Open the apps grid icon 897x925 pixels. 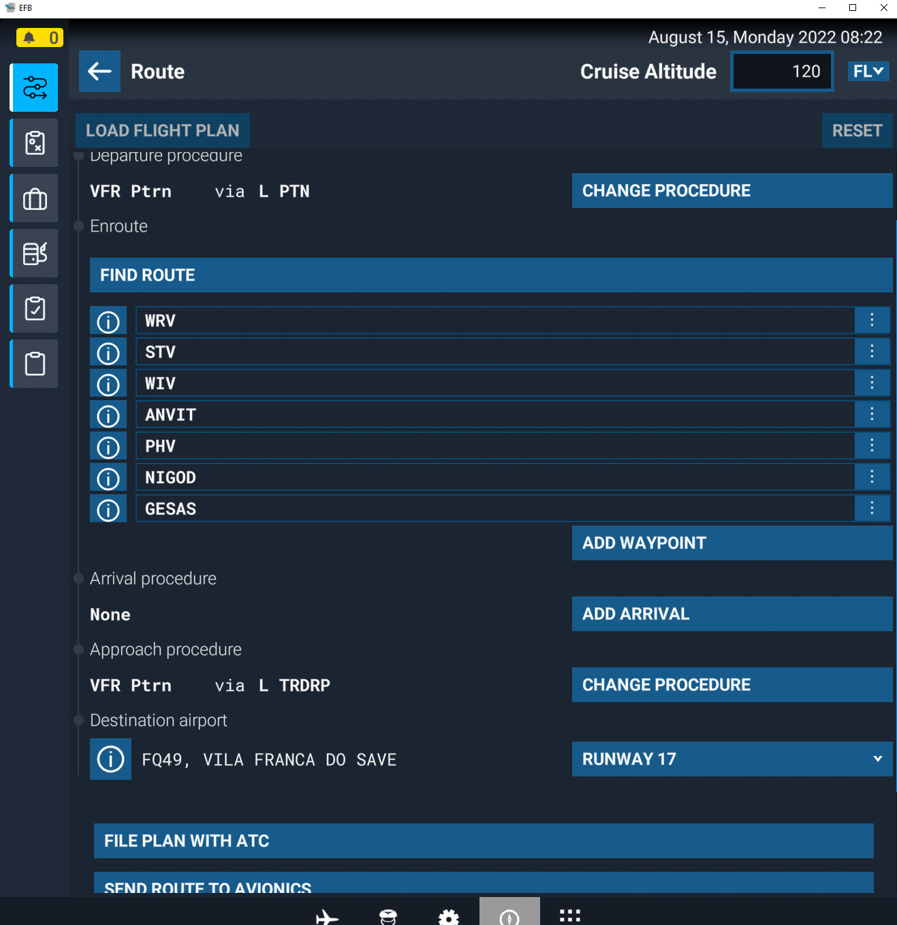pos(570,915)
